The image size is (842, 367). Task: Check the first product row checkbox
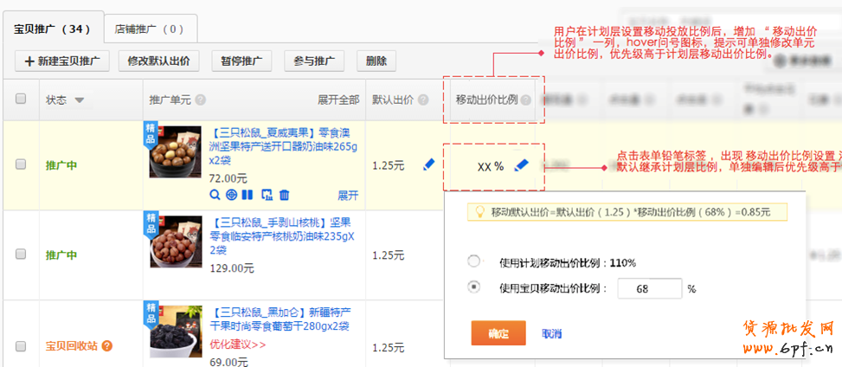click(x=21, y=164)
